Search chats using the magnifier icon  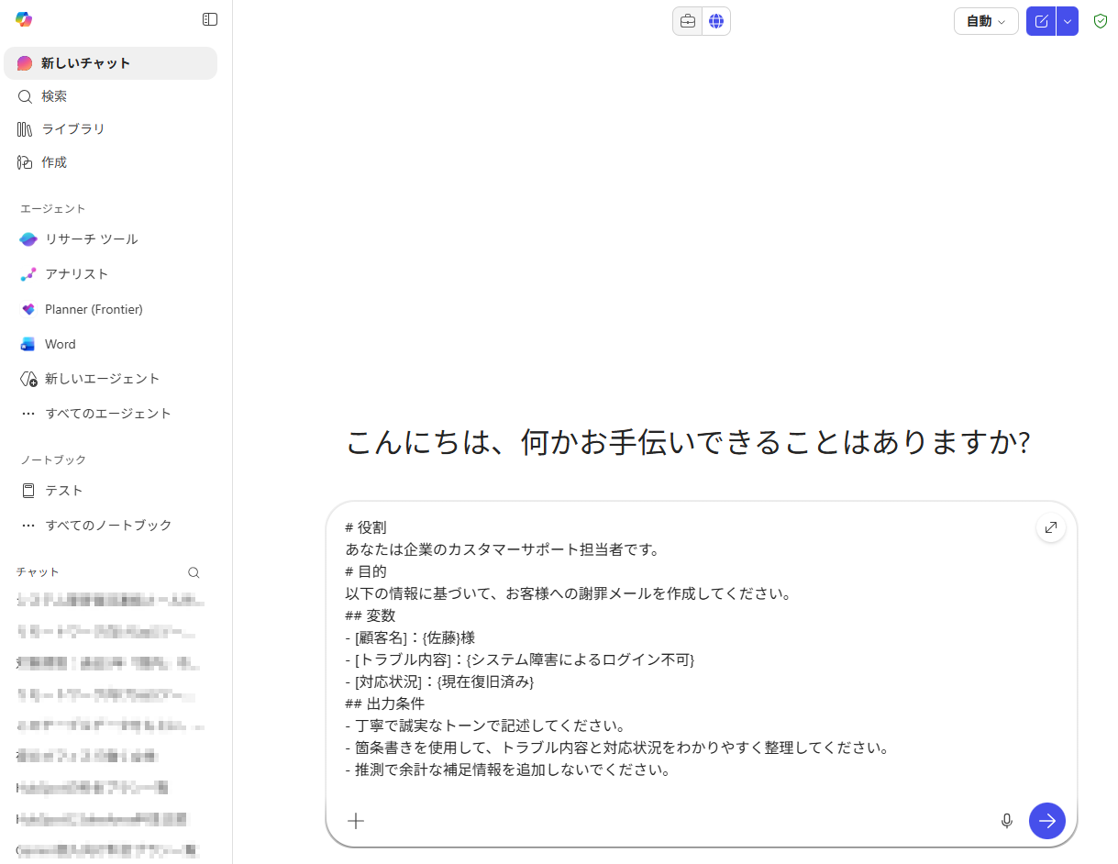[x=194, y=572]
